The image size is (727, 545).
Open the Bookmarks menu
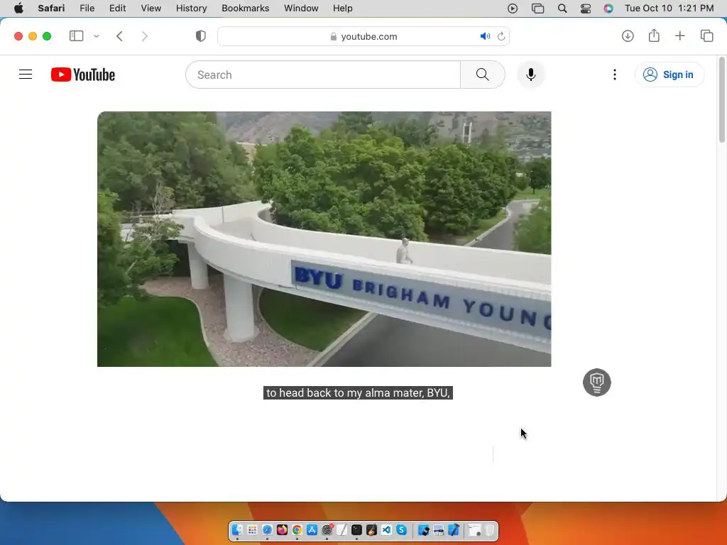coord(245,8)
